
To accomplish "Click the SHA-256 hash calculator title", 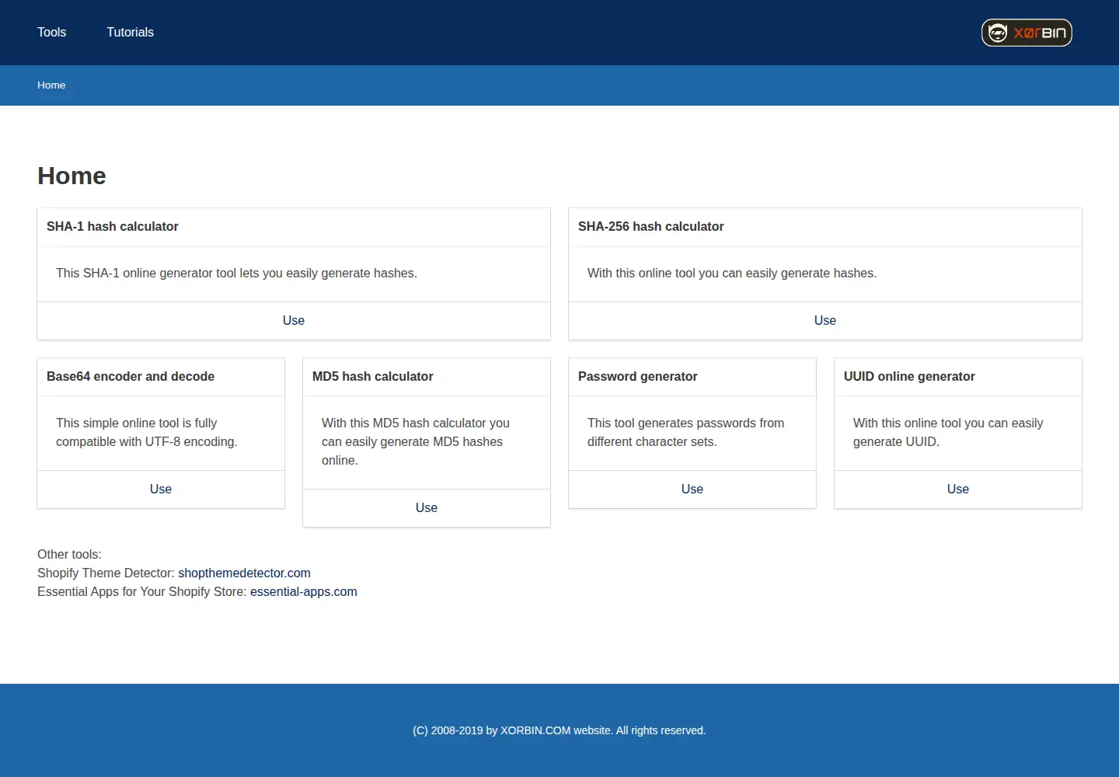I will pyautogui.click(x=651, y=226).
